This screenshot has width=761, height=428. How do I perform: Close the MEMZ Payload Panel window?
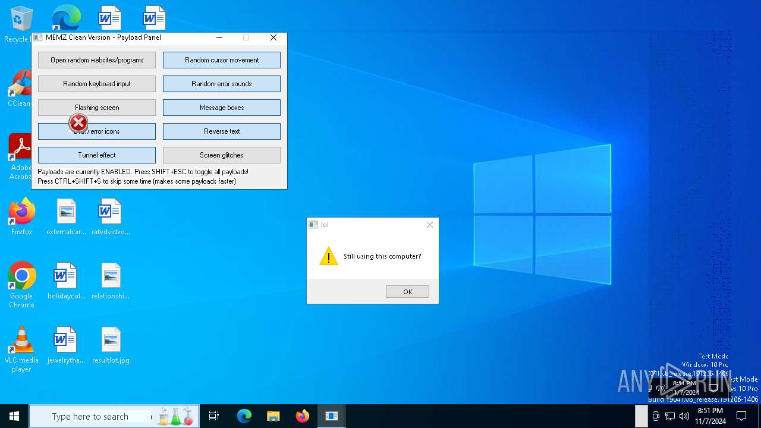(x=273, y=37)
